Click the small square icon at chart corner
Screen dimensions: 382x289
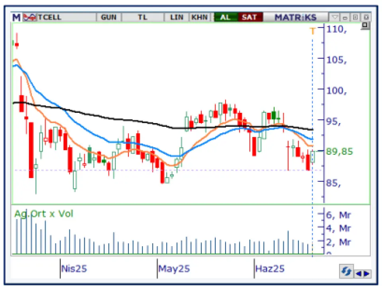click(365, 25)
